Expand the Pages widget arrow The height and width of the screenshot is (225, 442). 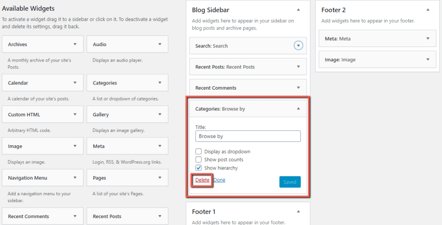click(160, 178)
